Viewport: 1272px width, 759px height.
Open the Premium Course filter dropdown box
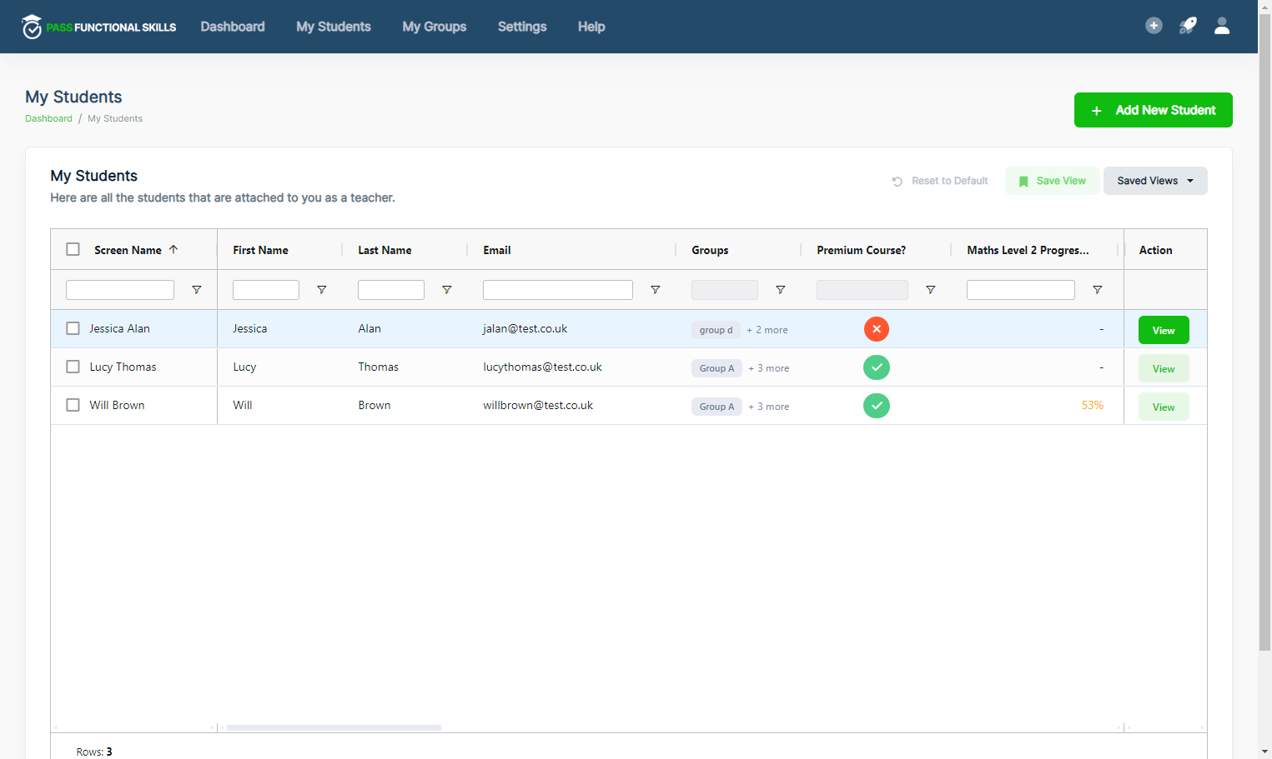point(862,290)
